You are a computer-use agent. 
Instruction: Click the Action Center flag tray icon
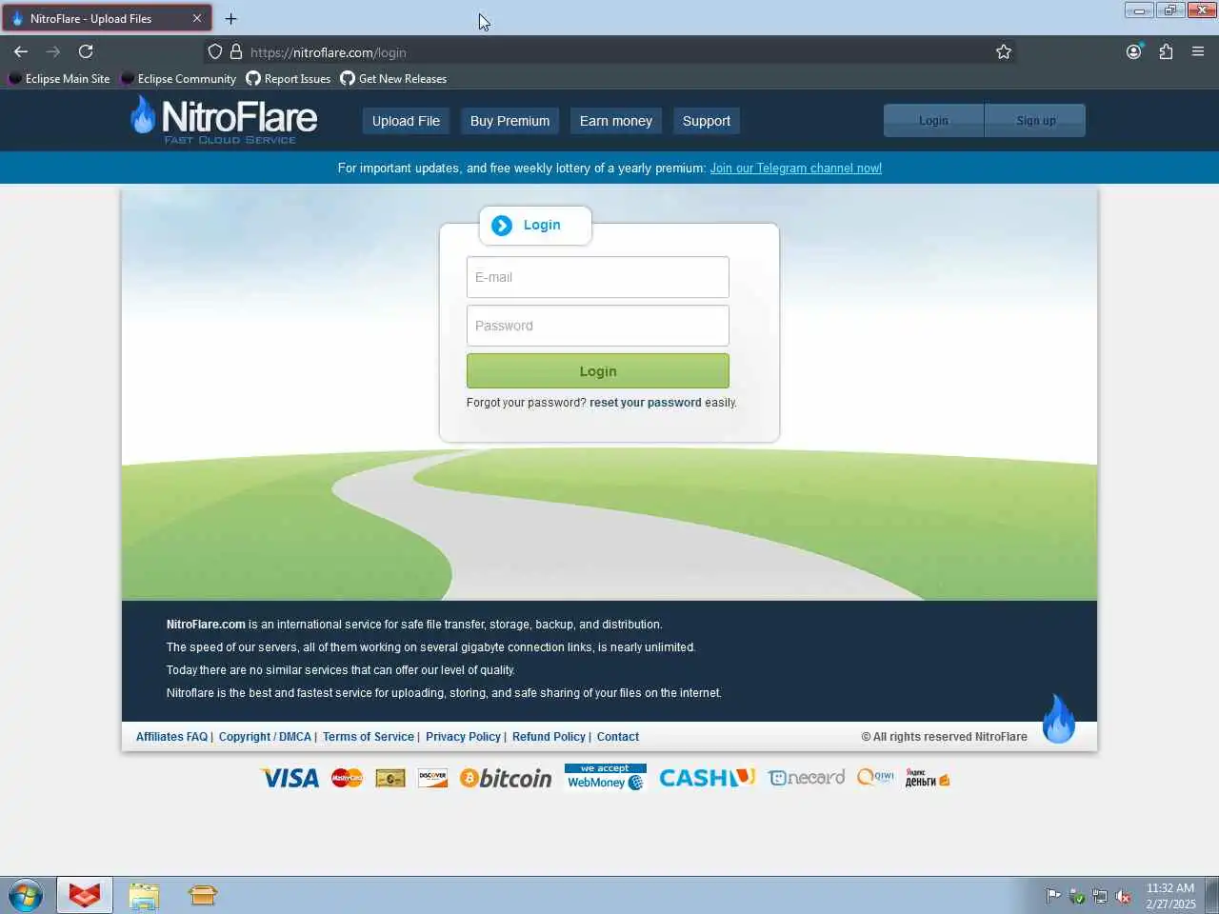1053,896
